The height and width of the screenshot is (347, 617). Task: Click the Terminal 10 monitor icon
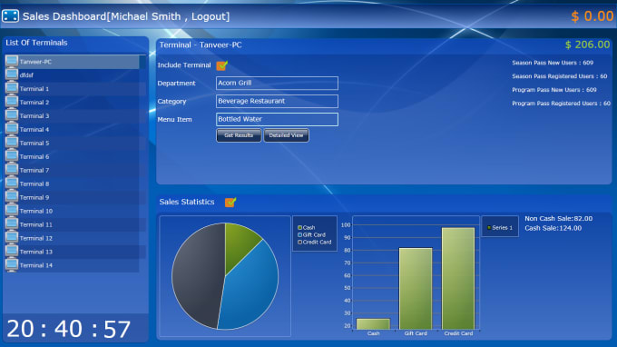[x=12, y=211]
